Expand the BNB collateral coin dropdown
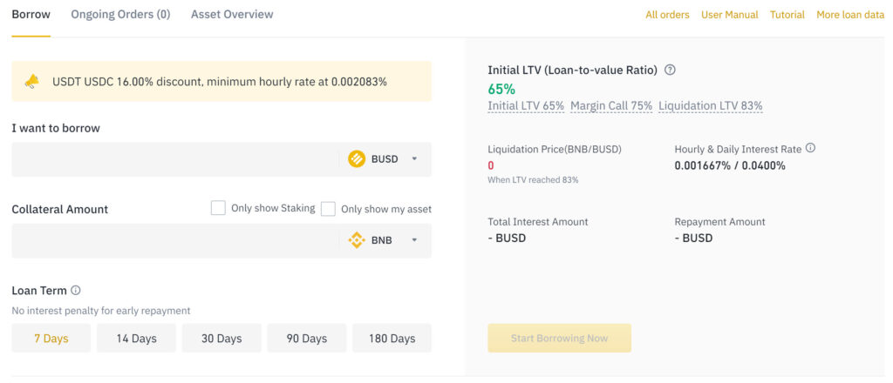The width and height of the screenshot is (893, 383). click(x=414, y=240)
